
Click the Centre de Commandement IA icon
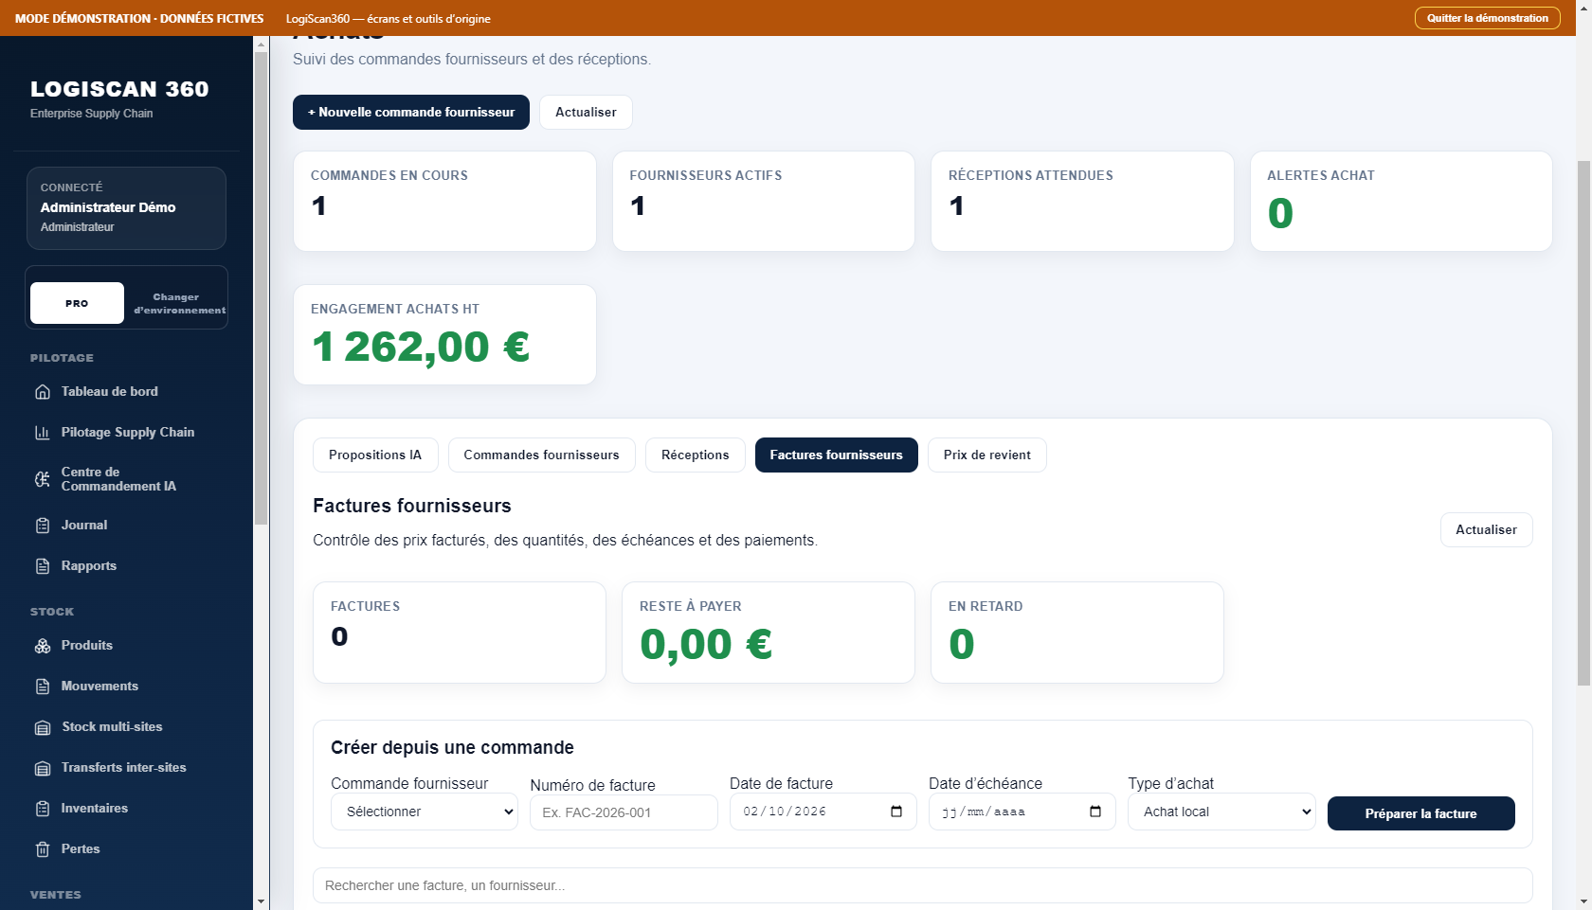(43, 479)
